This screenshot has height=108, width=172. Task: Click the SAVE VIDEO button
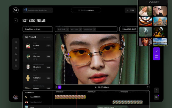click(157, 54)
